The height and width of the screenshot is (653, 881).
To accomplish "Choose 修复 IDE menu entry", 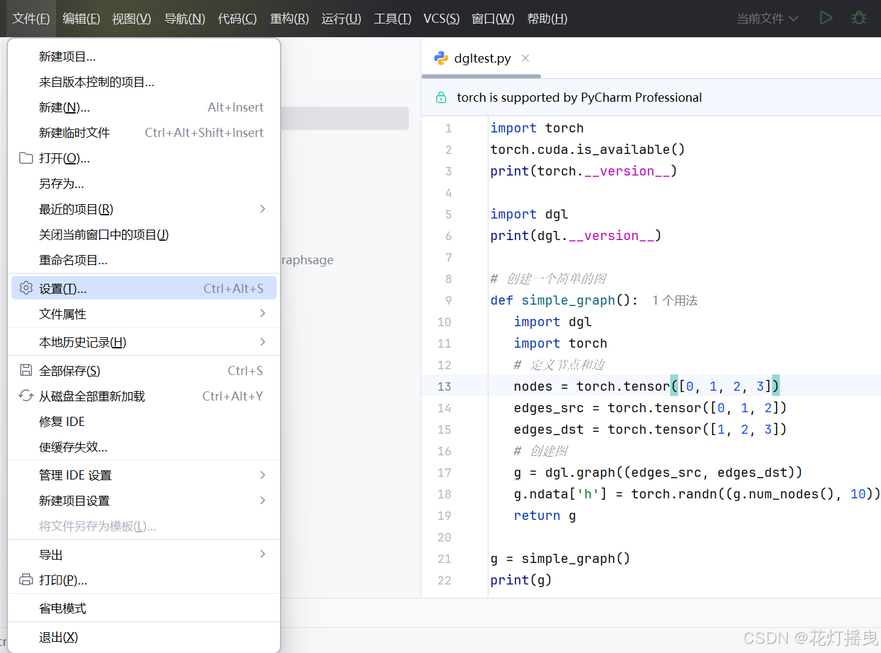I will (144, 421).
